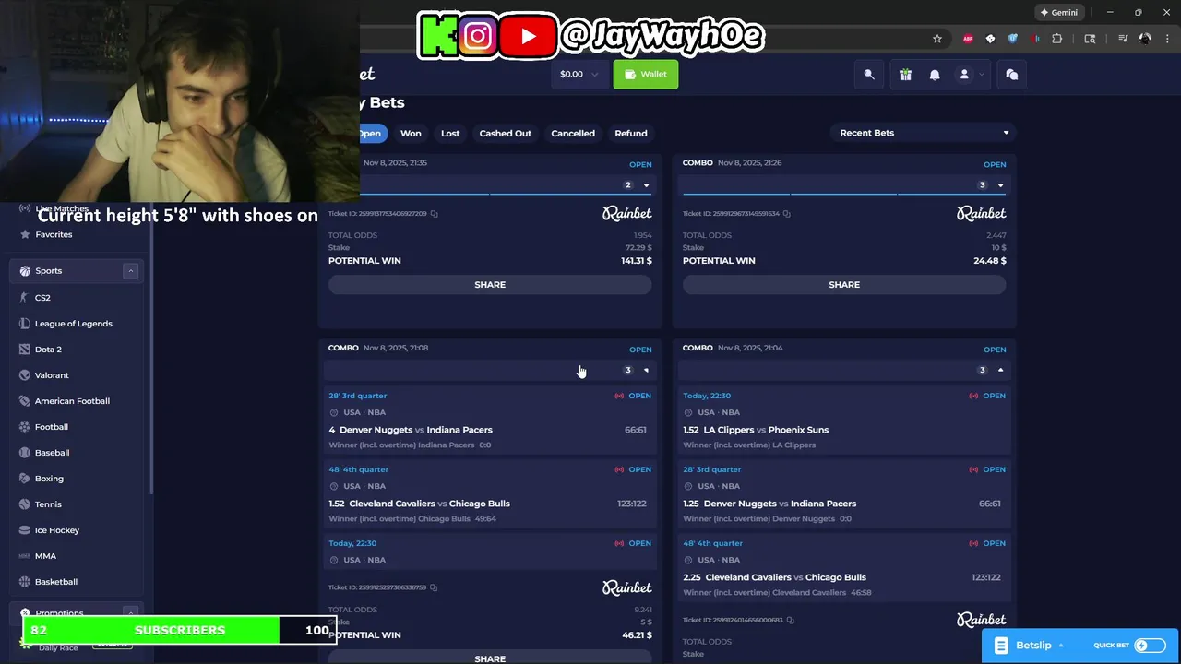Open the Chrome extensions puzzle icon
The image size is (1181, 664).
[x=1057, y=39]
